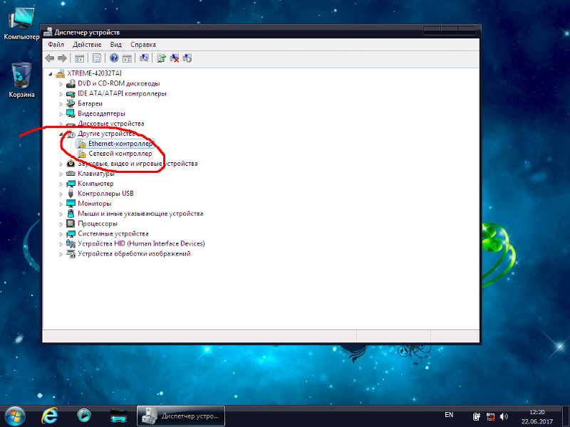Click the EN language indicator
570x427 pixels.
pos(449,415)
